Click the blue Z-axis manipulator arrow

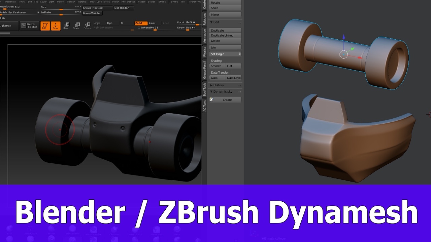343,36
